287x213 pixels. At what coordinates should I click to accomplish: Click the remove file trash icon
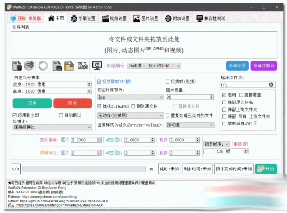[17, 66]
